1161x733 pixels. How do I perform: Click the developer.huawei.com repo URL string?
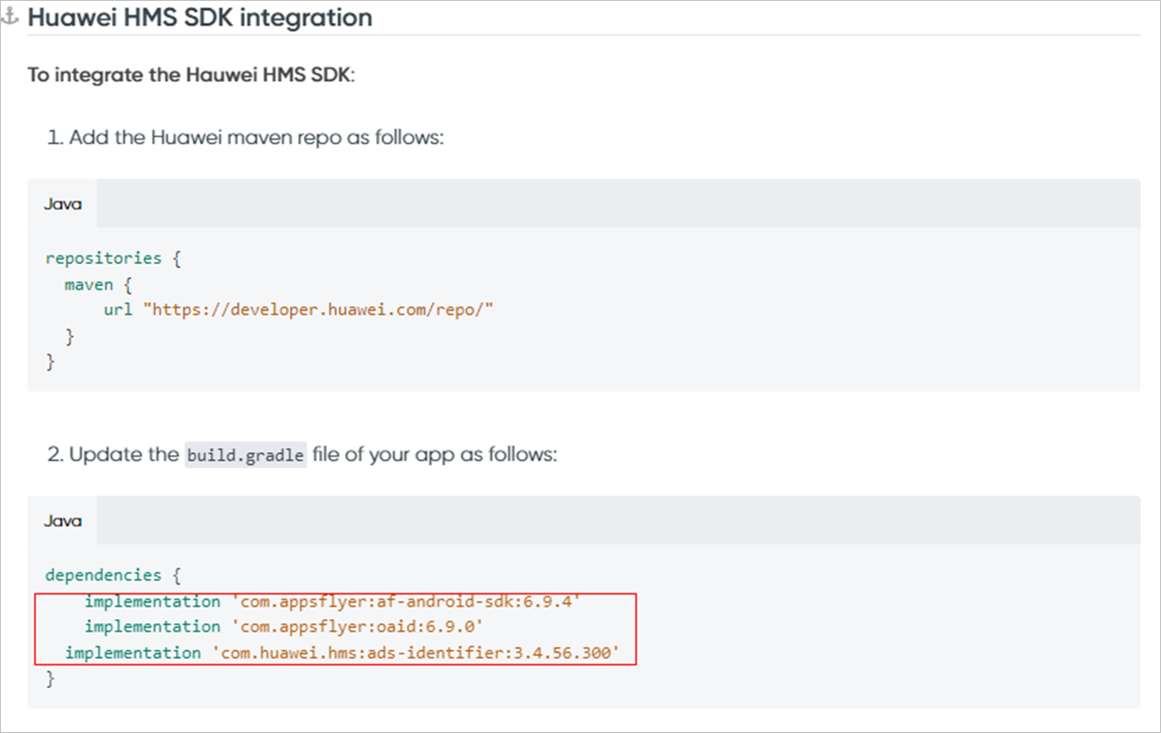pyautogui.click(x=322, y=310)
